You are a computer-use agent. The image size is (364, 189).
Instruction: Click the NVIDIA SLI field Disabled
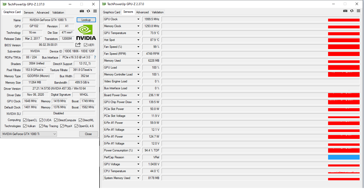point(59,113)
